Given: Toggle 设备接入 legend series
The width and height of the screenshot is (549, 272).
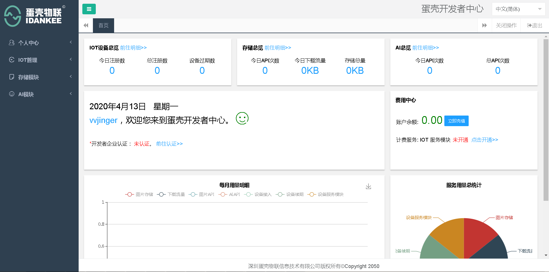Looking at the screenshot, I should (x=258, y=194).
